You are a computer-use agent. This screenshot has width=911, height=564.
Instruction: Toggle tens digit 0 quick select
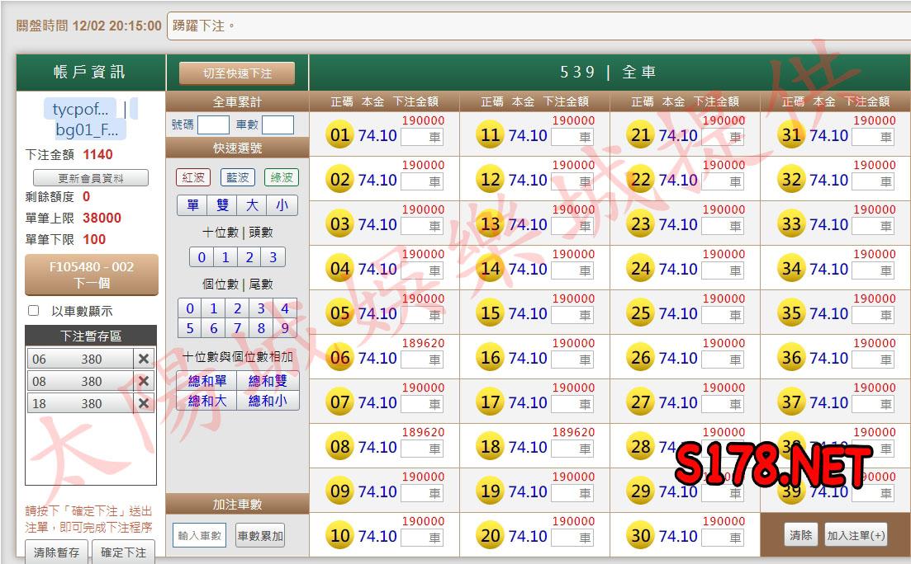(x=202, y=257)
